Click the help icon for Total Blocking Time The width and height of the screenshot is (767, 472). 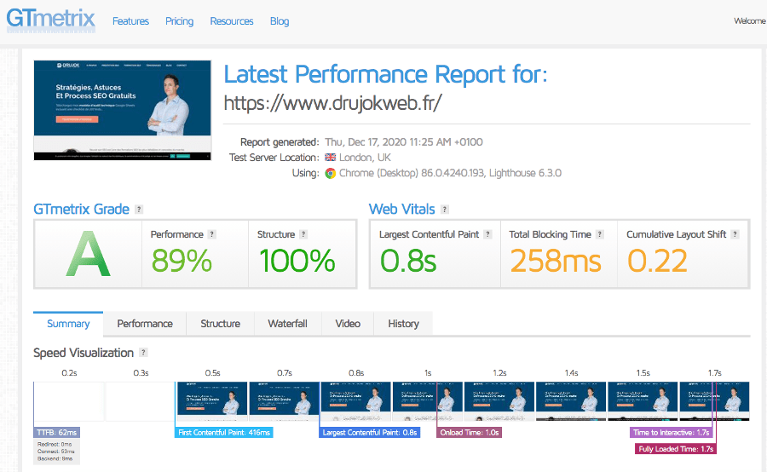point(600,234)
